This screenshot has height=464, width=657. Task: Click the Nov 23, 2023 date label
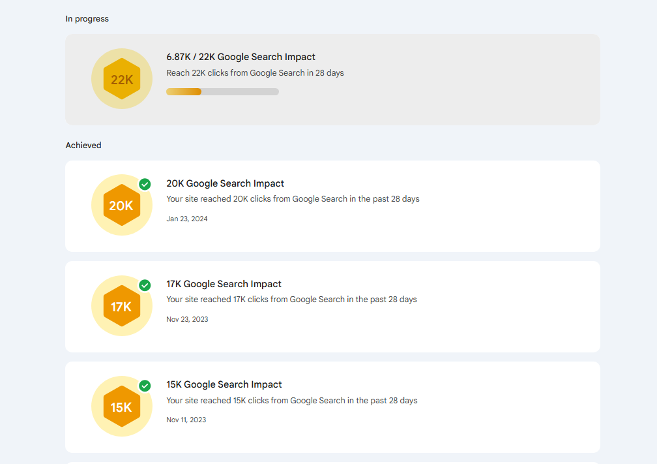(x=187, y=319)
